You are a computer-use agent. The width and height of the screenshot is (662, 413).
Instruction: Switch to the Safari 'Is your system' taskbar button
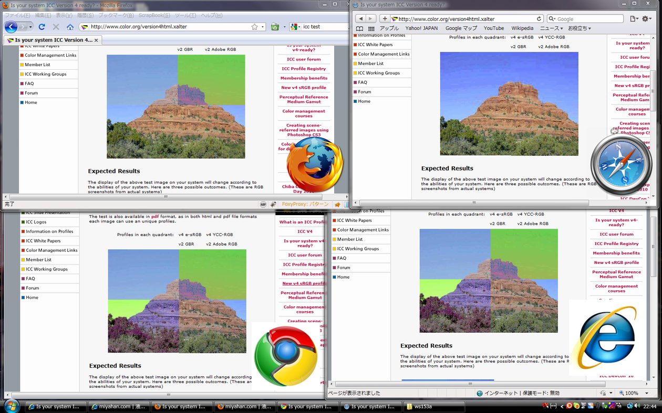click(x=371, y=407)
